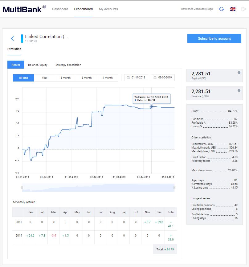Open the Strategy description tab
The width and height of the screenshot is (249, 267).
point(68,65)
